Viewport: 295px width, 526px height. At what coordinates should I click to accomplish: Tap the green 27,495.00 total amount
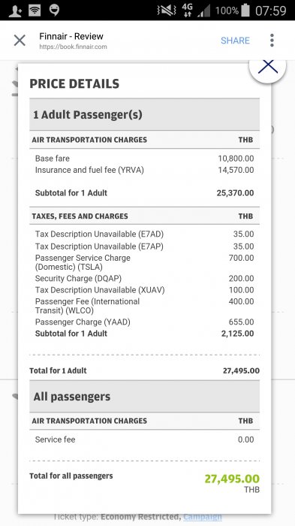pos(232,479)
